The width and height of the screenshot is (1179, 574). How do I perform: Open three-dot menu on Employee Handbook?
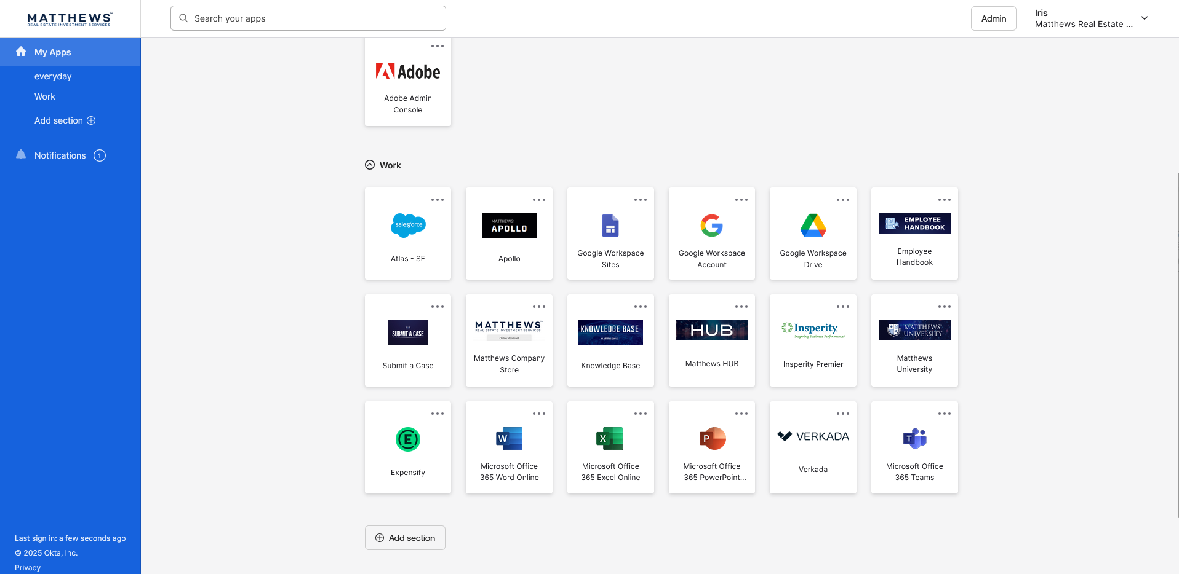coord(945,200)
